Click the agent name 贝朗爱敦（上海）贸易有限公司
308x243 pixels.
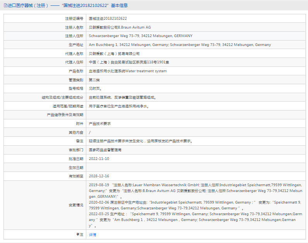(114, 54)
